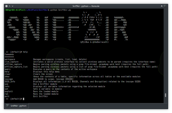Click the terminal icon on the tab
This screenshot has width=172, height=113.
8,106
